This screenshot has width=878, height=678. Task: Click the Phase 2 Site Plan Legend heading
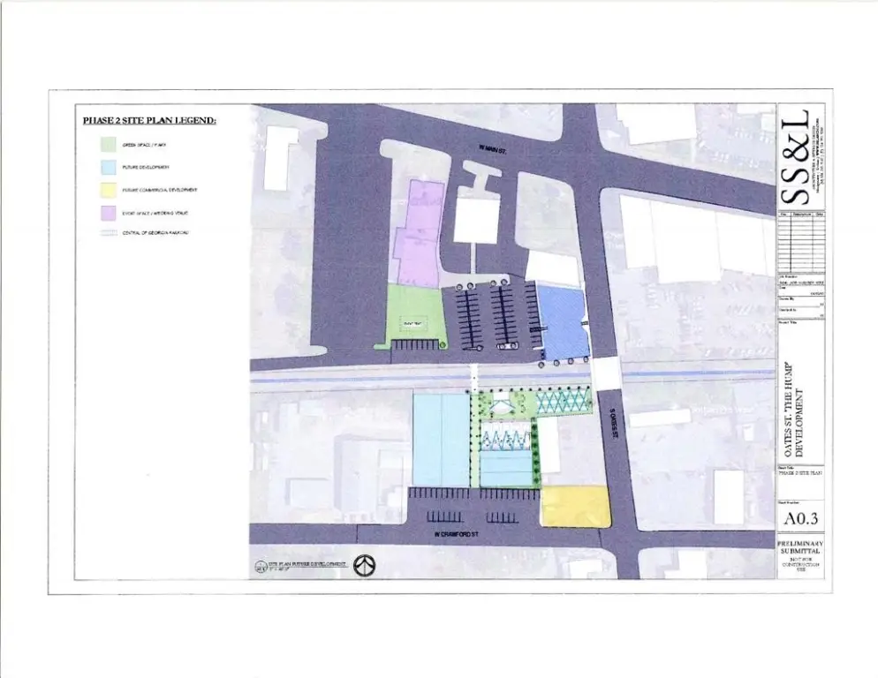149,120
